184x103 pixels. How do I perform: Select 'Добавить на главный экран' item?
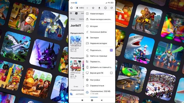[x=99, y=67]
